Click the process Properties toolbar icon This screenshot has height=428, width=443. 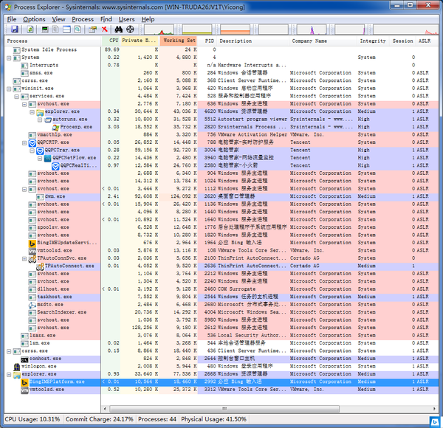[x=92, y=30]
